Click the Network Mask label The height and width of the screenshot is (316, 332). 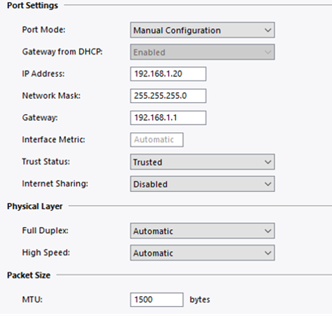pos(52,96)
